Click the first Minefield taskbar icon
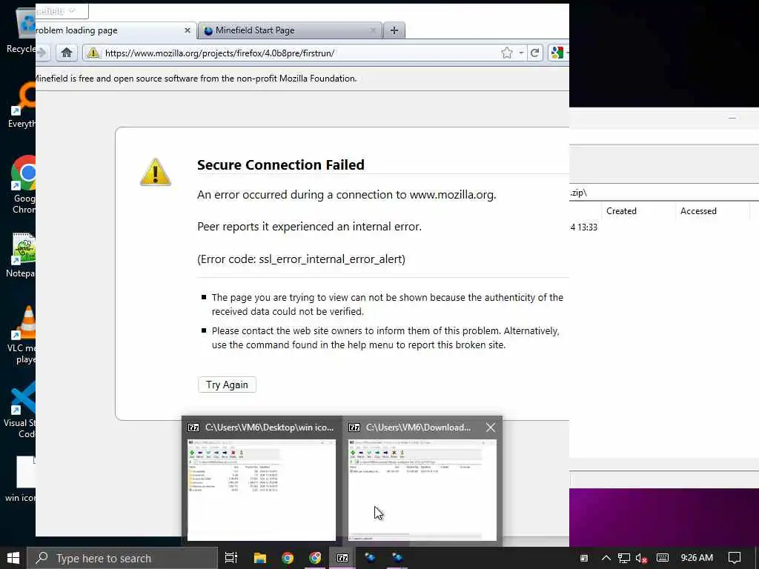 point(371,558)
